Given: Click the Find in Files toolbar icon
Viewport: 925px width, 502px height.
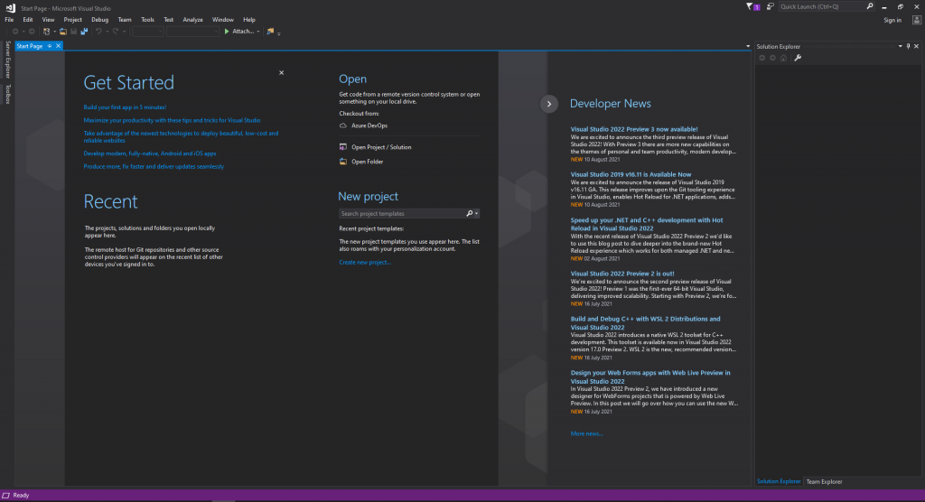Looking at the screenshot, I should coord(270,32).
